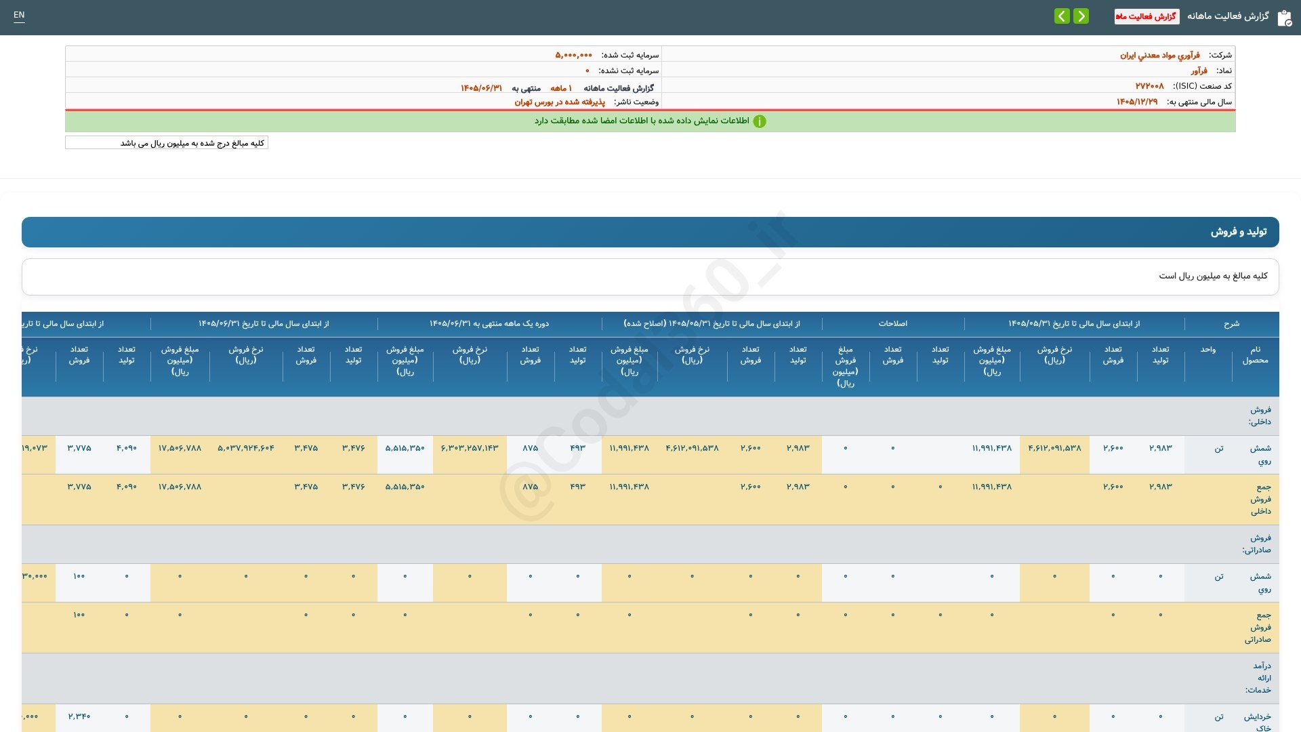Click the symbol value فرآور
This screenshot has height=732, width=1301.
[x=1199, y=70]
